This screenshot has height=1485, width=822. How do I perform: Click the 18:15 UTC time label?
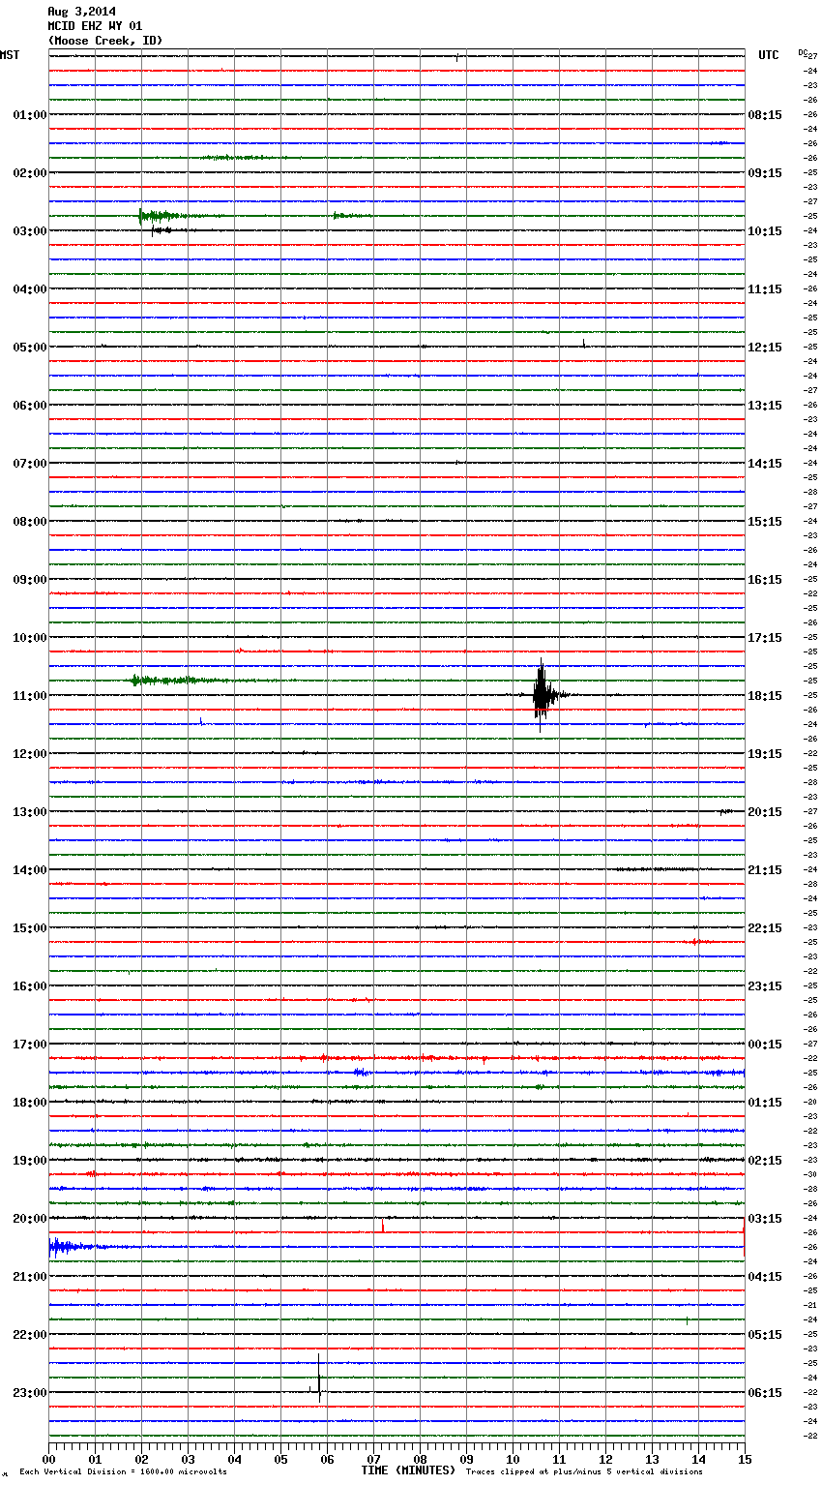[765, 696]
